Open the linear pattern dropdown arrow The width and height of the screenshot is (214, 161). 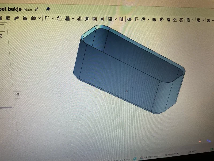point(116,19)
